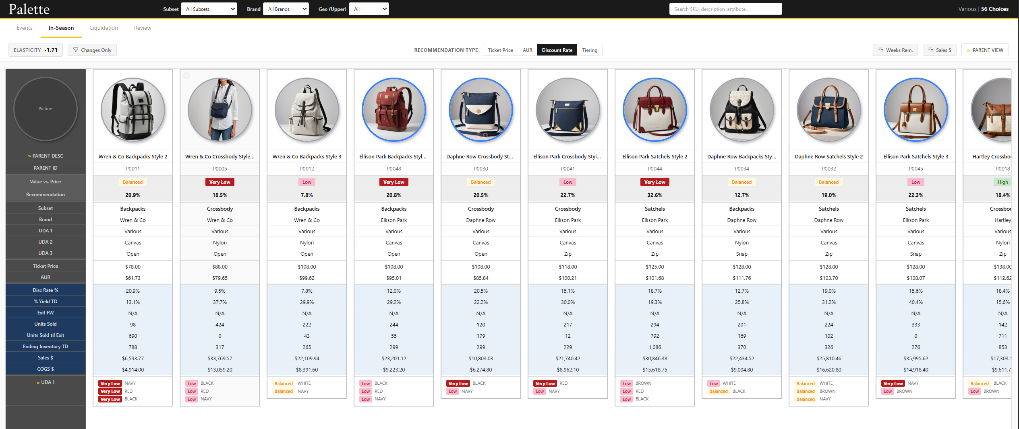
Task: Click the chevron icon beside UDA 1 footer row
Action: click(x=38, y=383)
